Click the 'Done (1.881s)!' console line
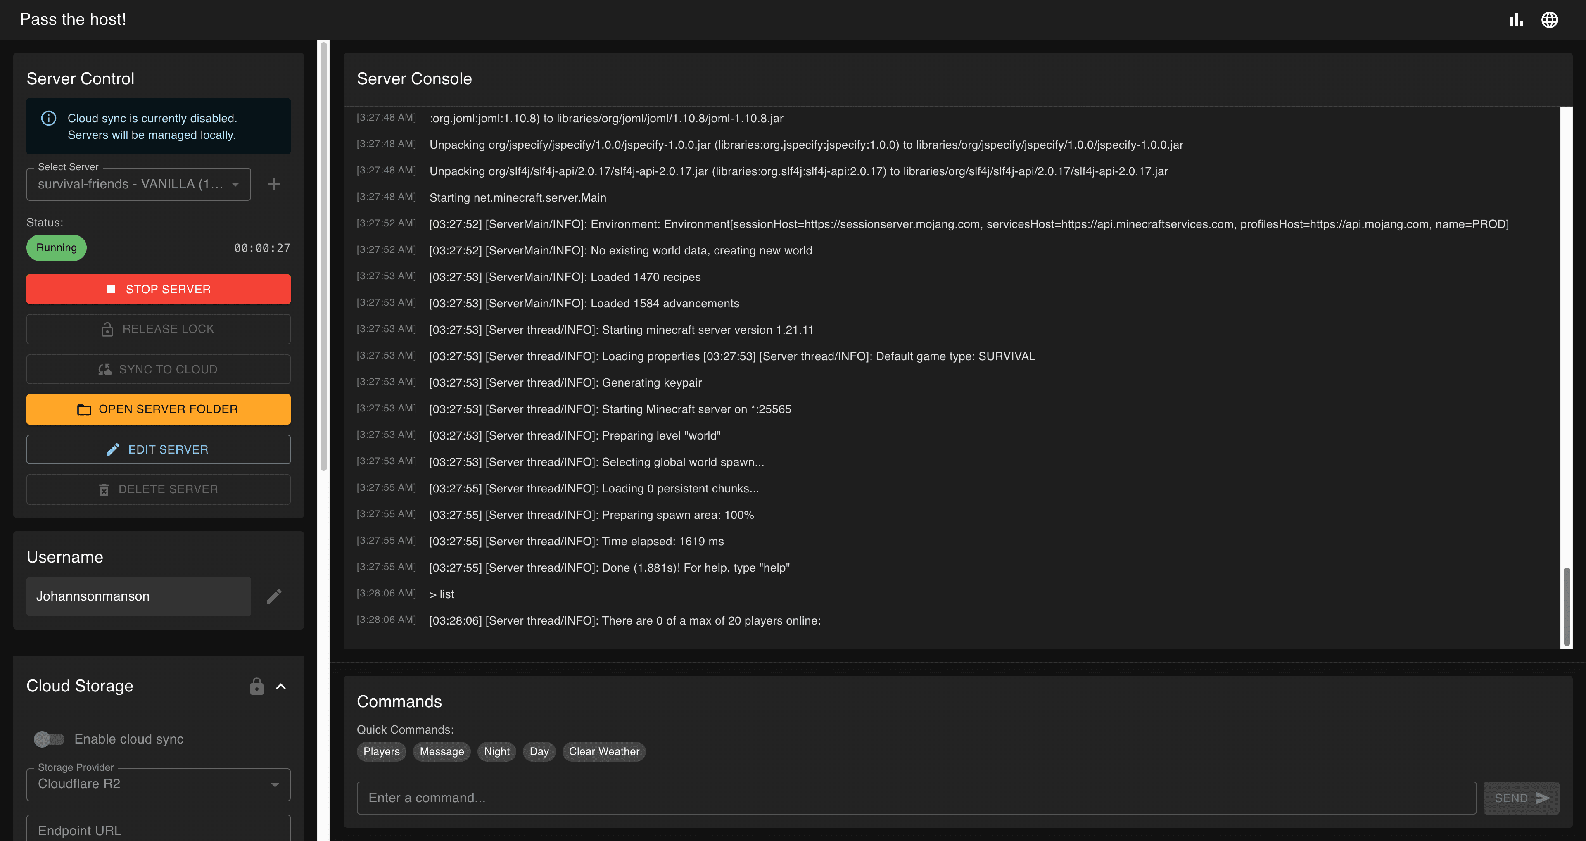Viewport: 1586px width, 841px height. [610, 568]
